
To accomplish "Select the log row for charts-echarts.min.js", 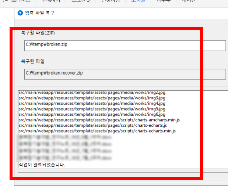I will pyautogui.click(x=97, y=131).
